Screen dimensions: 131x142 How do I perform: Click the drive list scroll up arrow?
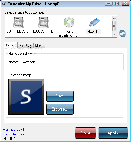pyautogui.click(x=114, y=18)
